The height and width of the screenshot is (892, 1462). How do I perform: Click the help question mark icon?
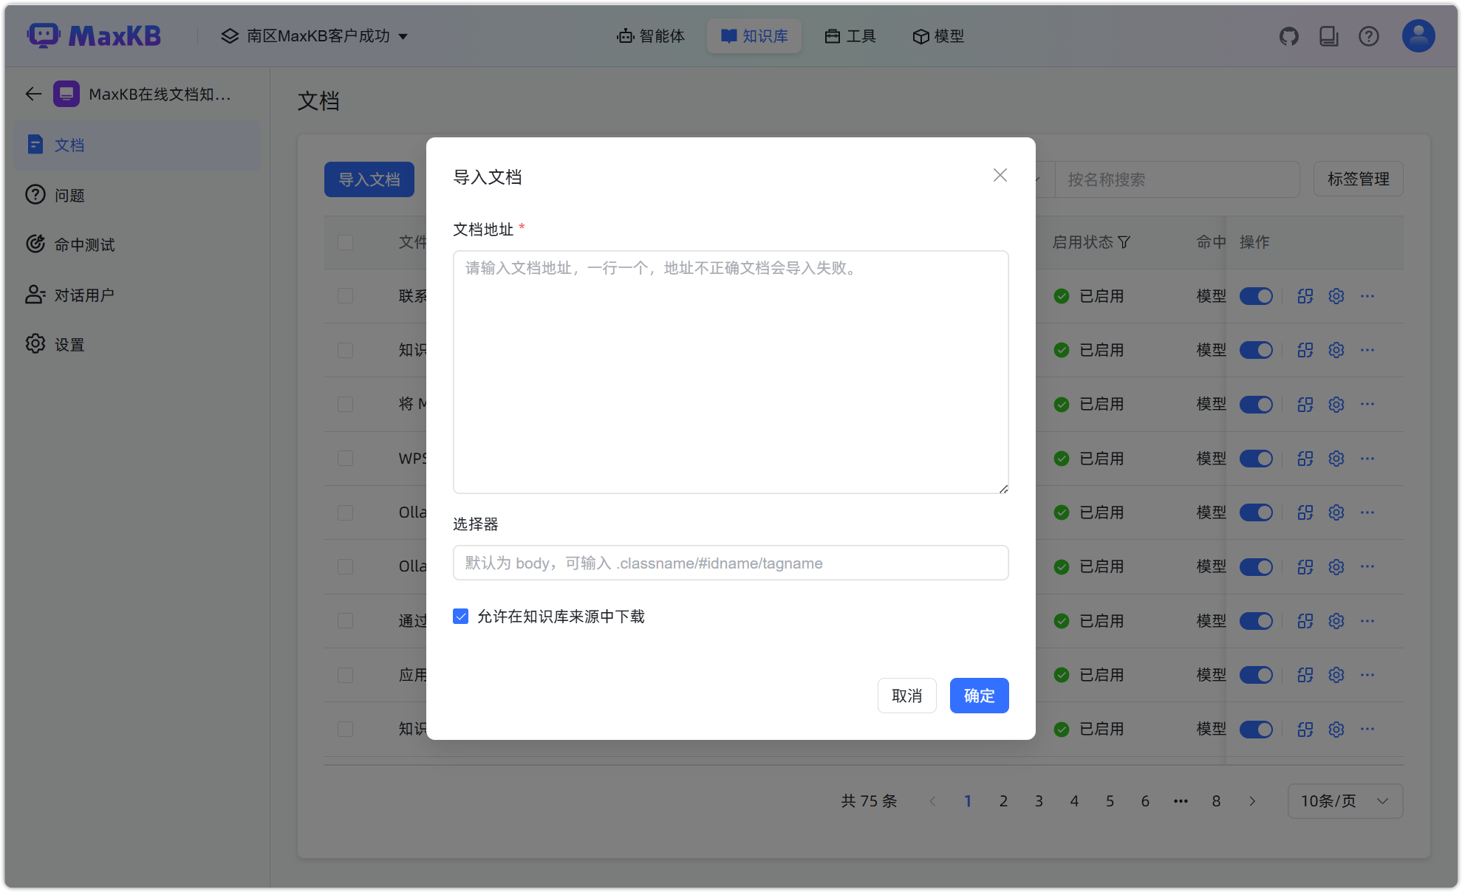point(1369,35)
